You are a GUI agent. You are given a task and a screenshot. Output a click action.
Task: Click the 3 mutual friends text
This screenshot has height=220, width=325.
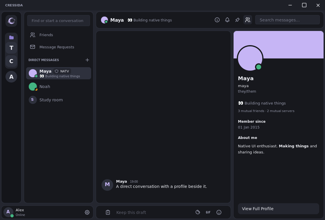point(251,111)
